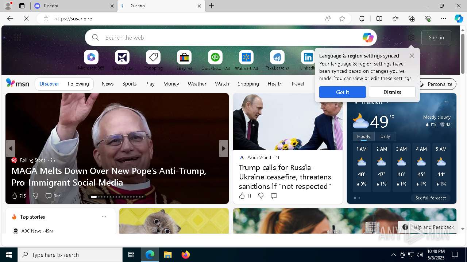Click the Copilot icon in search box
467x262 pixels.
[368, 37]
